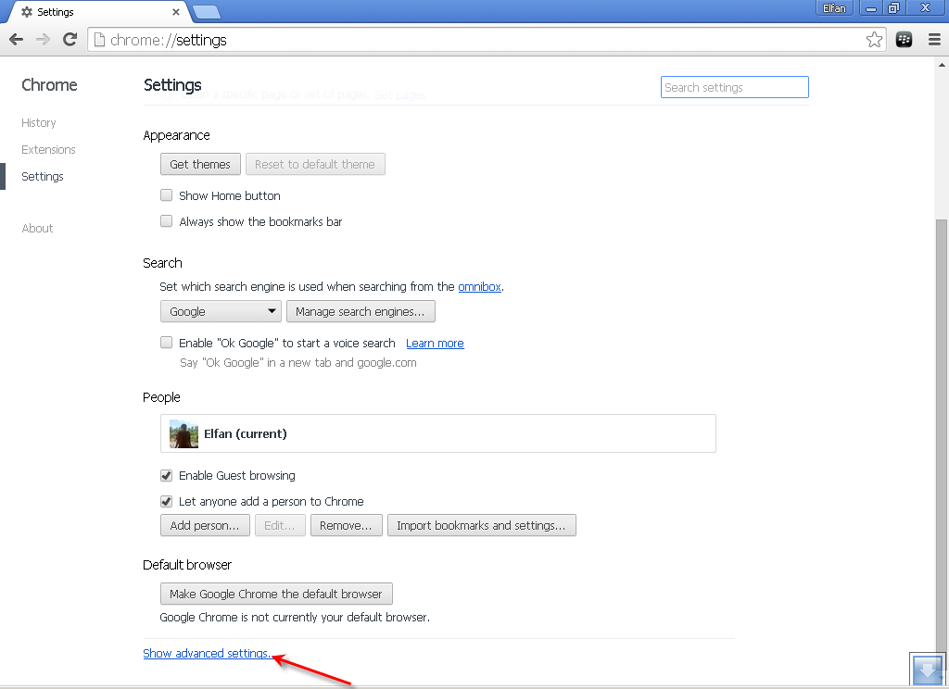Click Manage search engines button

point(361,311)
